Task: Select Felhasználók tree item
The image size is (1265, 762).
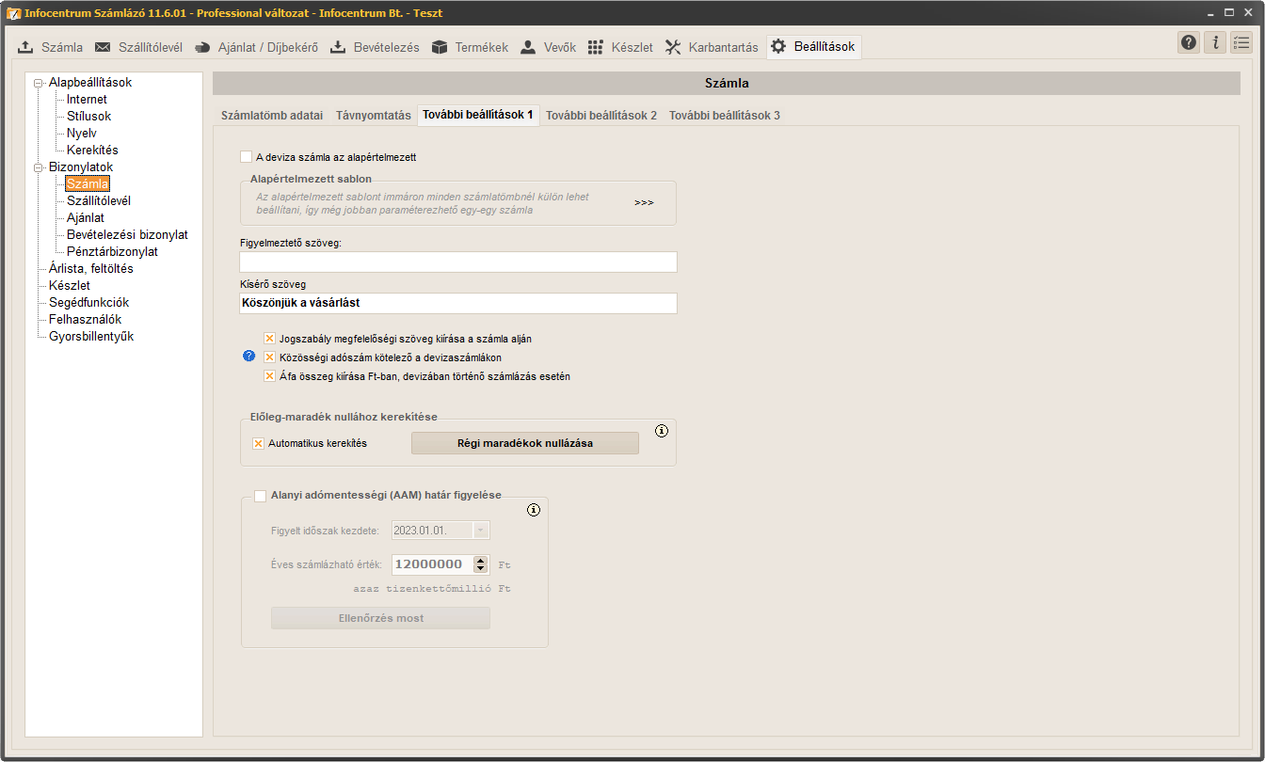Action: tap(86, 320)
